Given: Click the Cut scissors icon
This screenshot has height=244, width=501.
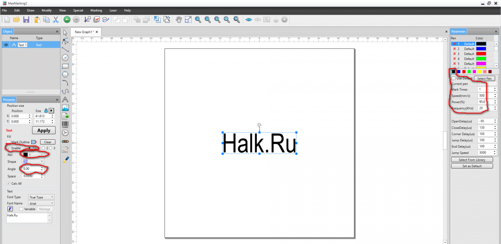Looking at the screenshot, I should tap(56, 19).
